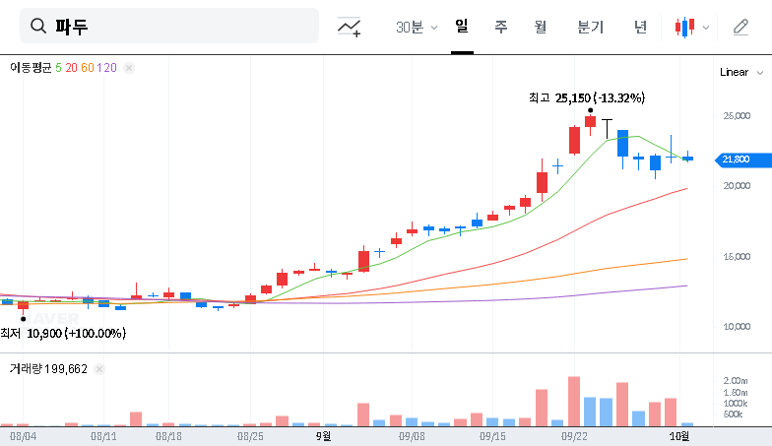Click the 이동평균 indicator label
Image resolution: width=772 pixels, height=446 pixels.
(31, 68)
